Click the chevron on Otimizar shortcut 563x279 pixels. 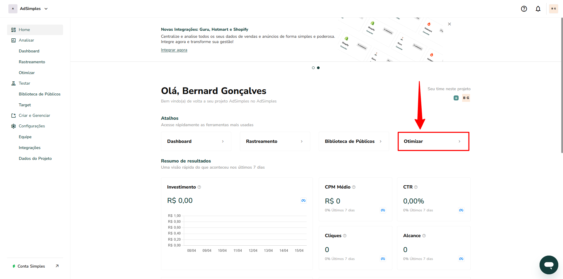tap(459, 141)
